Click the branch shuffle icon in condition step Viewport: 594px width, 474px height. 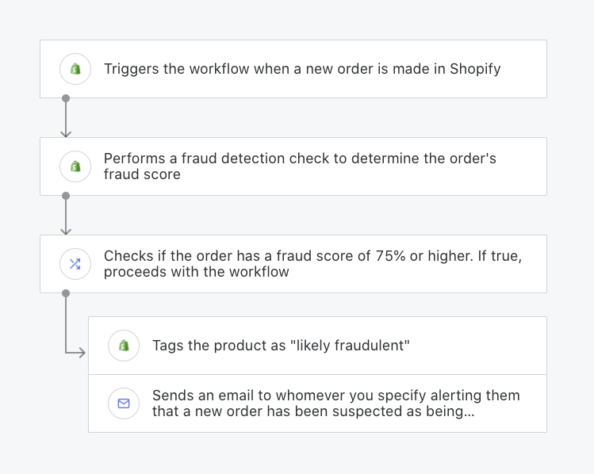tap(75, 264)
